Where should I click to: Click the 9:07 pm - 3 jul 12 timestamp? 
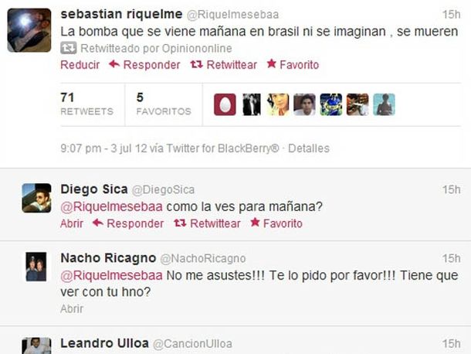click(x=104, y=148)
